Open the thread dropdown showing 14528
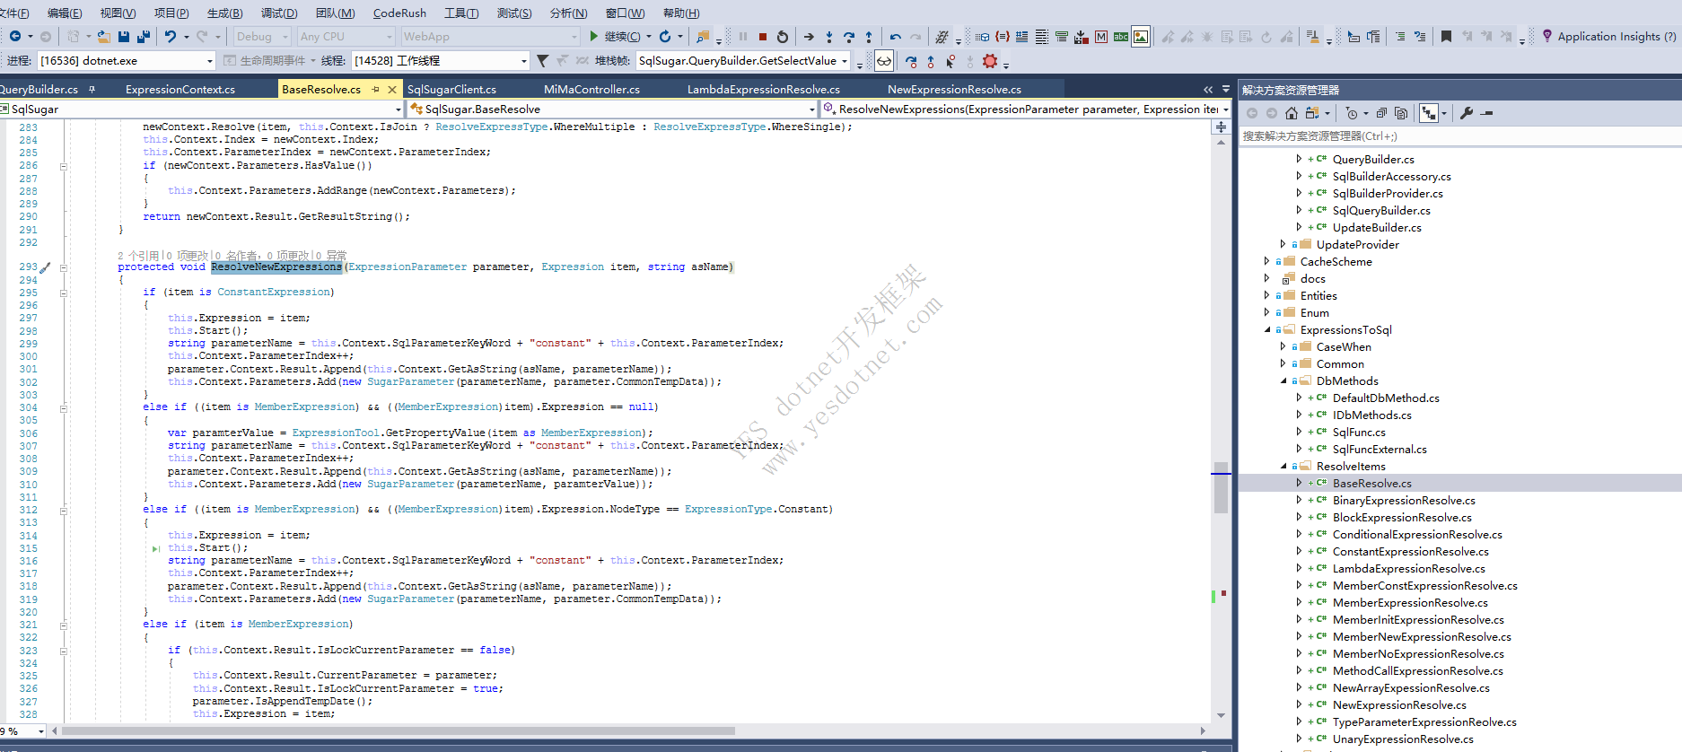The image size is (1682, 752). (x=440, y=61)
